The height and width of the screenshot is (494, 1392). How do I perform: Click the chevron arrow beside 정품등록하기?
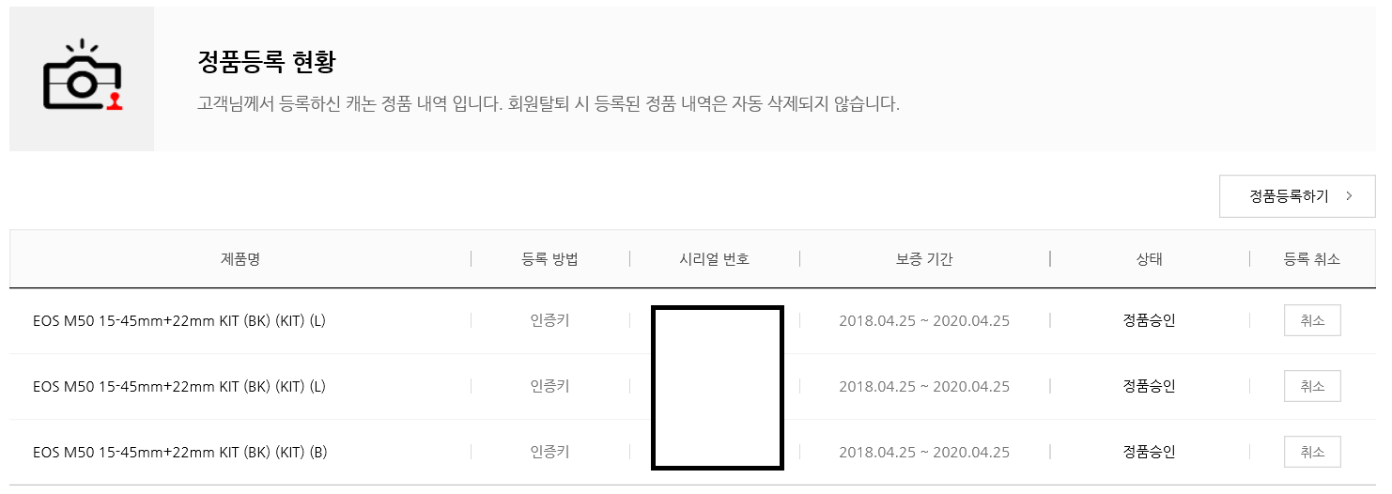1349,196
